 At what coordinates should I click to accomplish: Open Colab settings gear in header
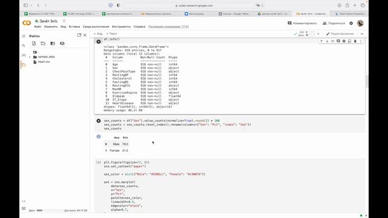point(351,23)
